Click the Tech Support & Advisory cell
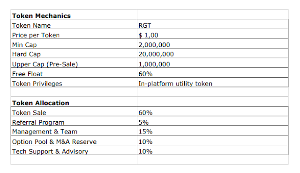 (x=74, y=150)
